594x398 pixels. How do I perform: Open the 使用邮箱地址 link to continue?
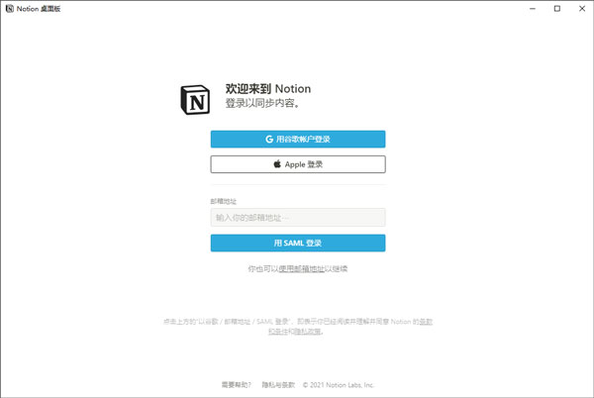click(x=301, y=268)
